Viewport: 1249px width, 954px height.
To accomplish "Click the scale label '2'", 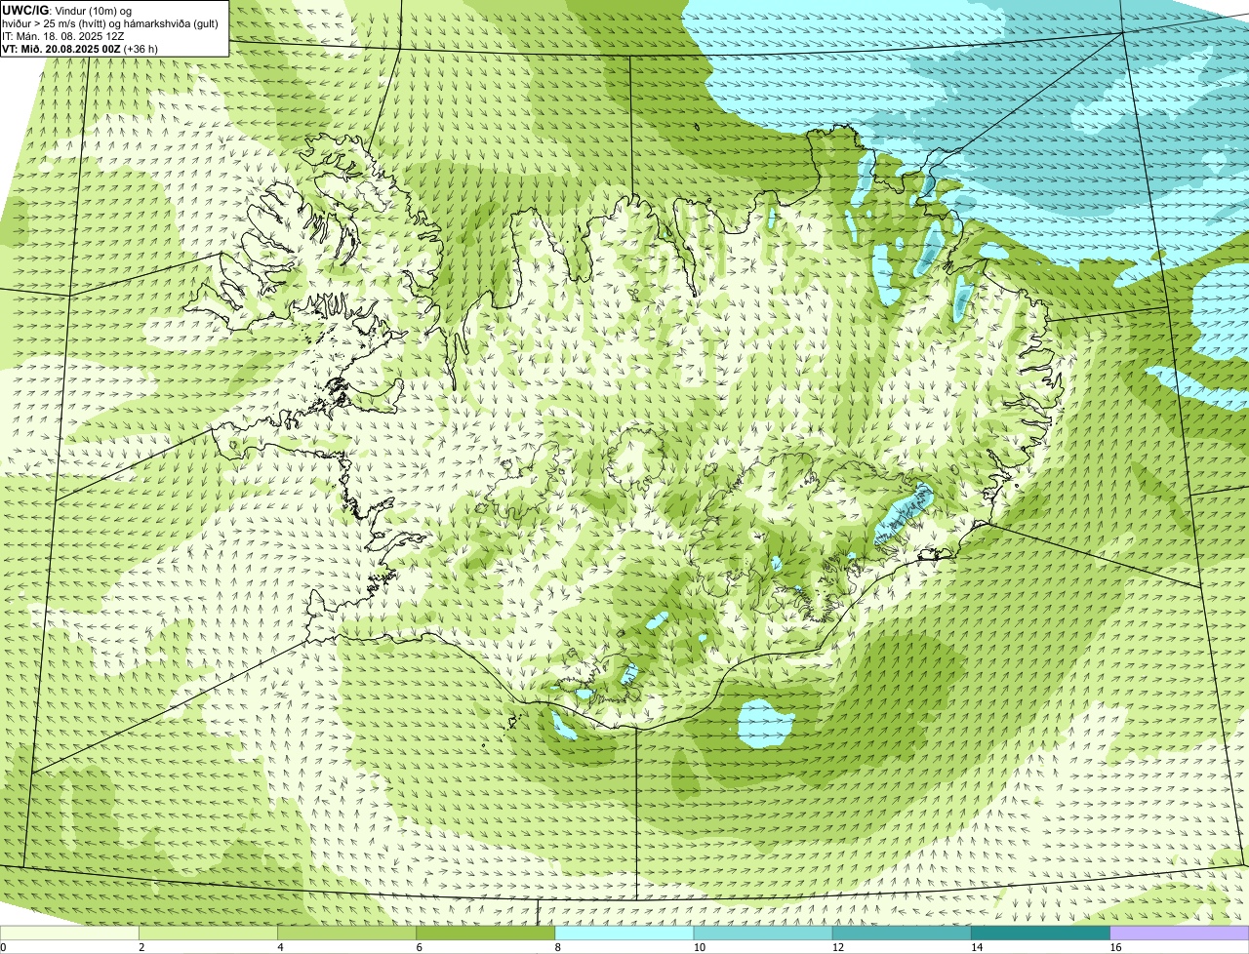I will pyautogui.click(x=141, y=947).
